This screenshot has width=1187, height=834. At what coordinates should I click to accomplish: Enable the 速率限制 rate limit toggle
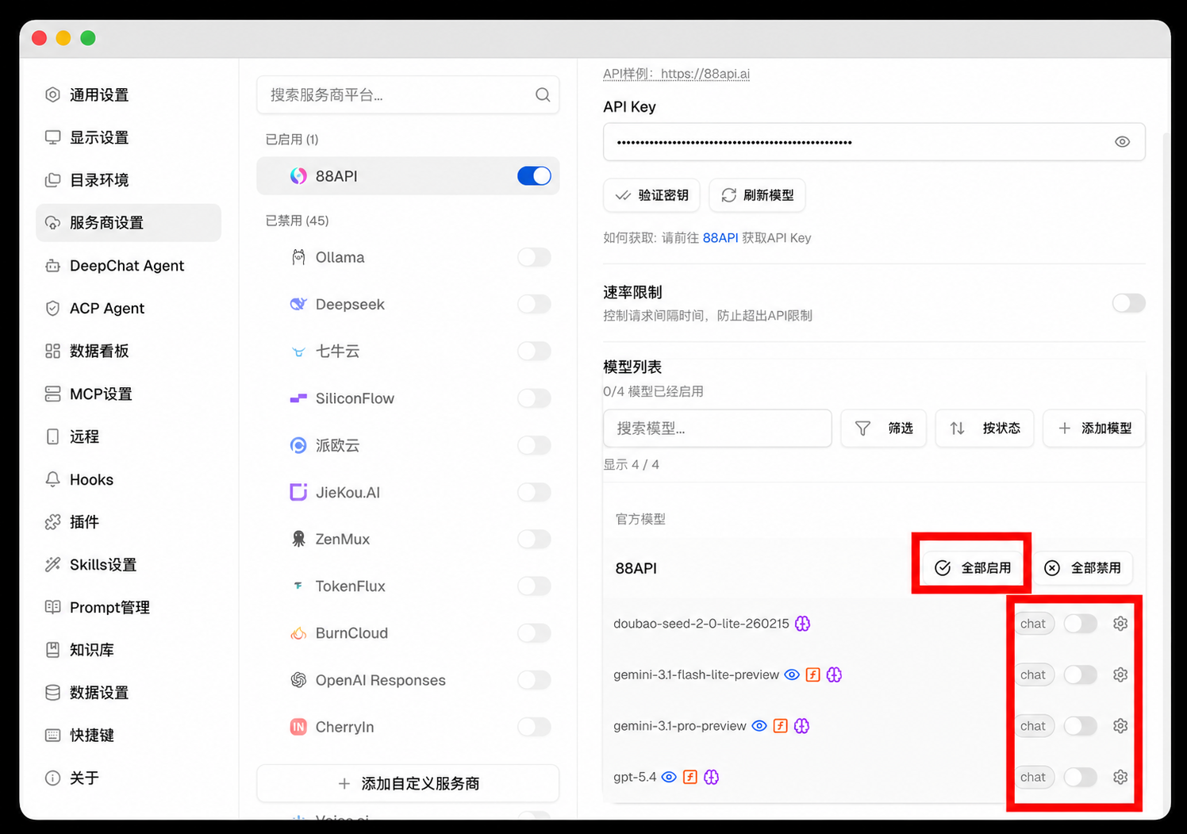[1128, 303]
